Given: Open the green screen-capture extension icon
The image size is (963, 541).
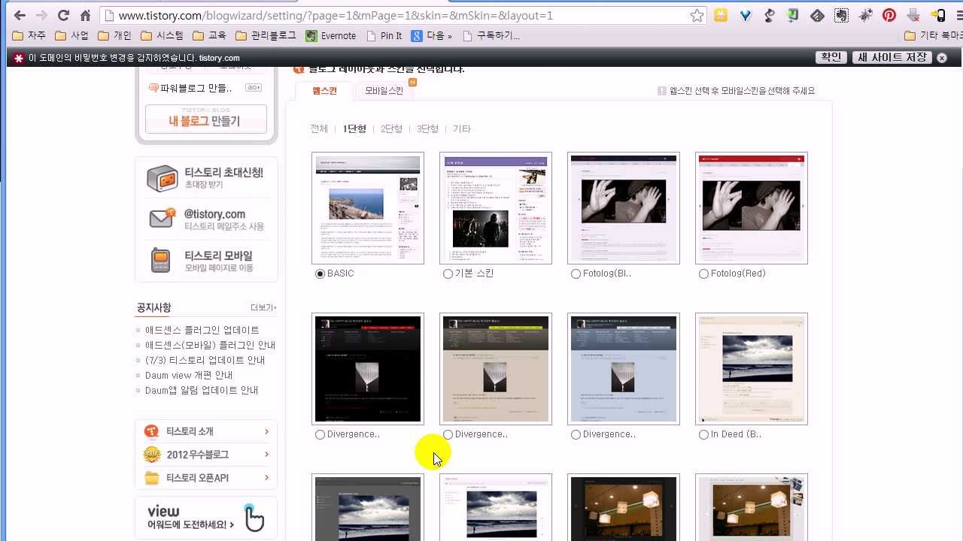Looking at the screenshot, I should click(x=793, y=15).
